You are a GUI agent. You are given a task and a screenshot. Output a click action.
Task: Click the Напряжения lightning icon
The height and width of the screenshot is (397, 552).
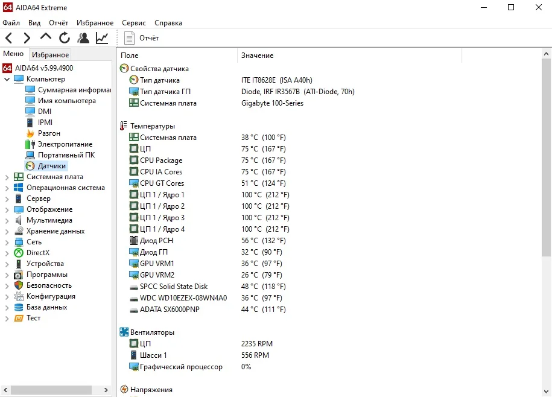124,389
